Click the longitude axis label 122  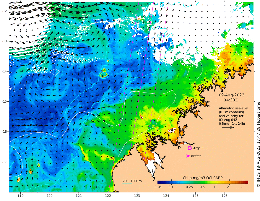(x=108, y=196)
